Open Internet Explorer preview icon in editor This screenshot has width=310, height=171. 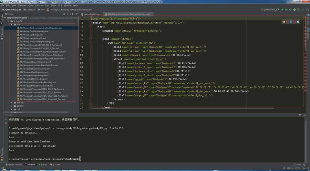(298, 22)
